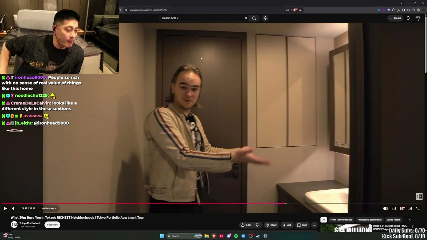Viewport: 427px width, 240px height.
Task: Click the video title text
Action: pos(77,217)
